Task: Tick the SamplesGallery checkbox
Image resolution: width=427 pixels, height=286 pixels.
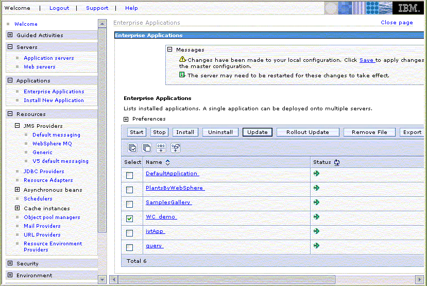Action: point(130,204)
